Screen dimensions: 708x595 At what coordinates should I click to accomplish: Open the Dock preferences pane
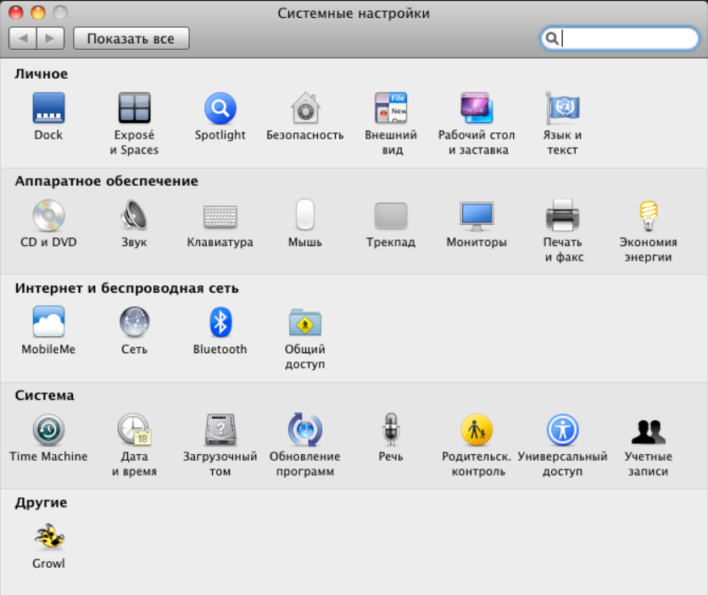point(48,109)
